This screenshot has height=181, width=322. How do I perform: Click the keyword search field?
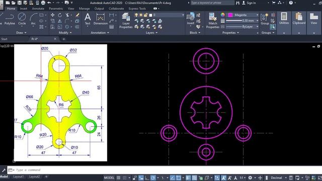pyautogui.click(x=212, y=3)
